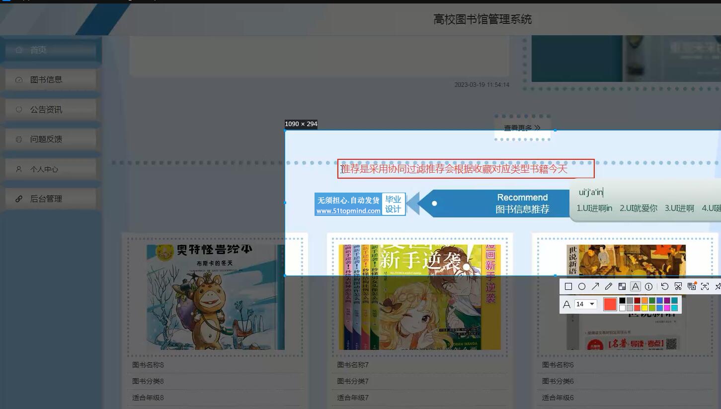Select the numbered step marker tool

[648, 286]
